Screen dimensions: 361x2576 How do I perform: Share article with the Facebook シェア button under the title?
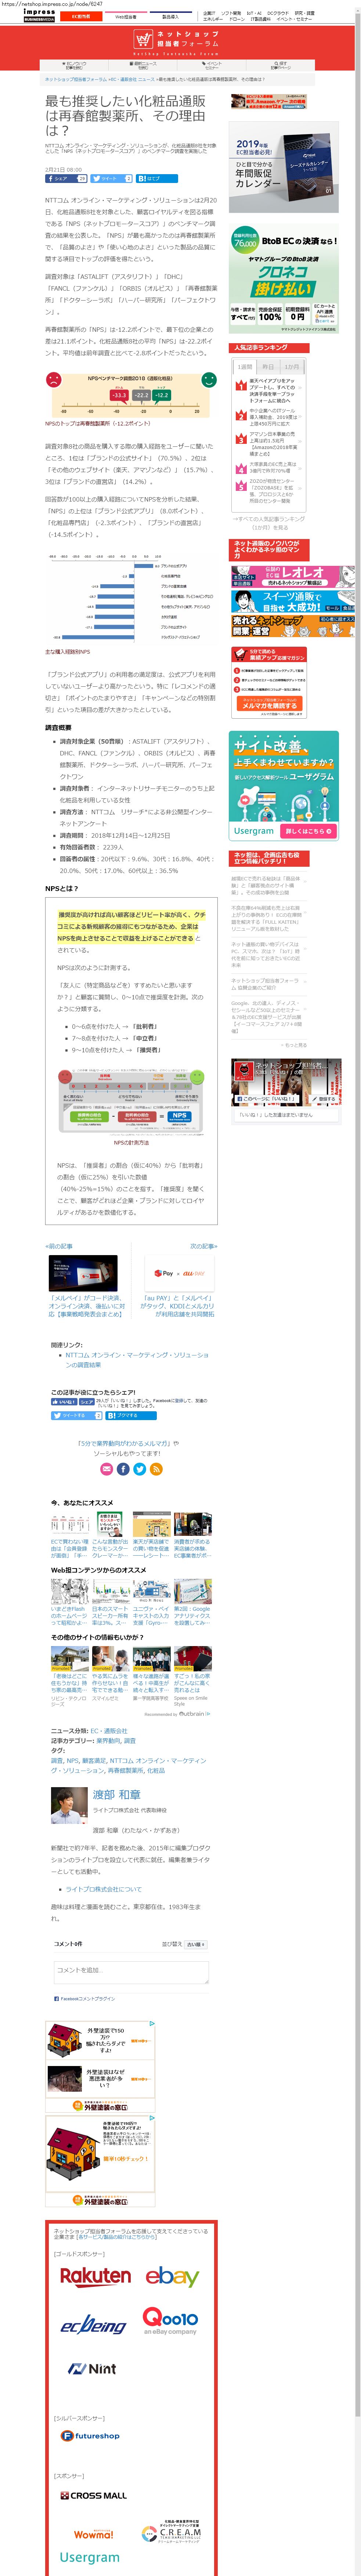pyautogui.click(x=66, y=179)
